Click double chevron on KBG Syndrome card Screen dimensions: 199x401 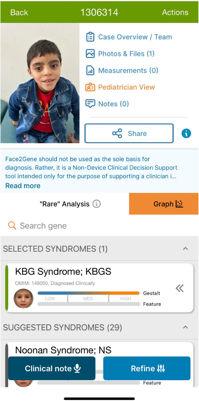(x=180, y=288)
